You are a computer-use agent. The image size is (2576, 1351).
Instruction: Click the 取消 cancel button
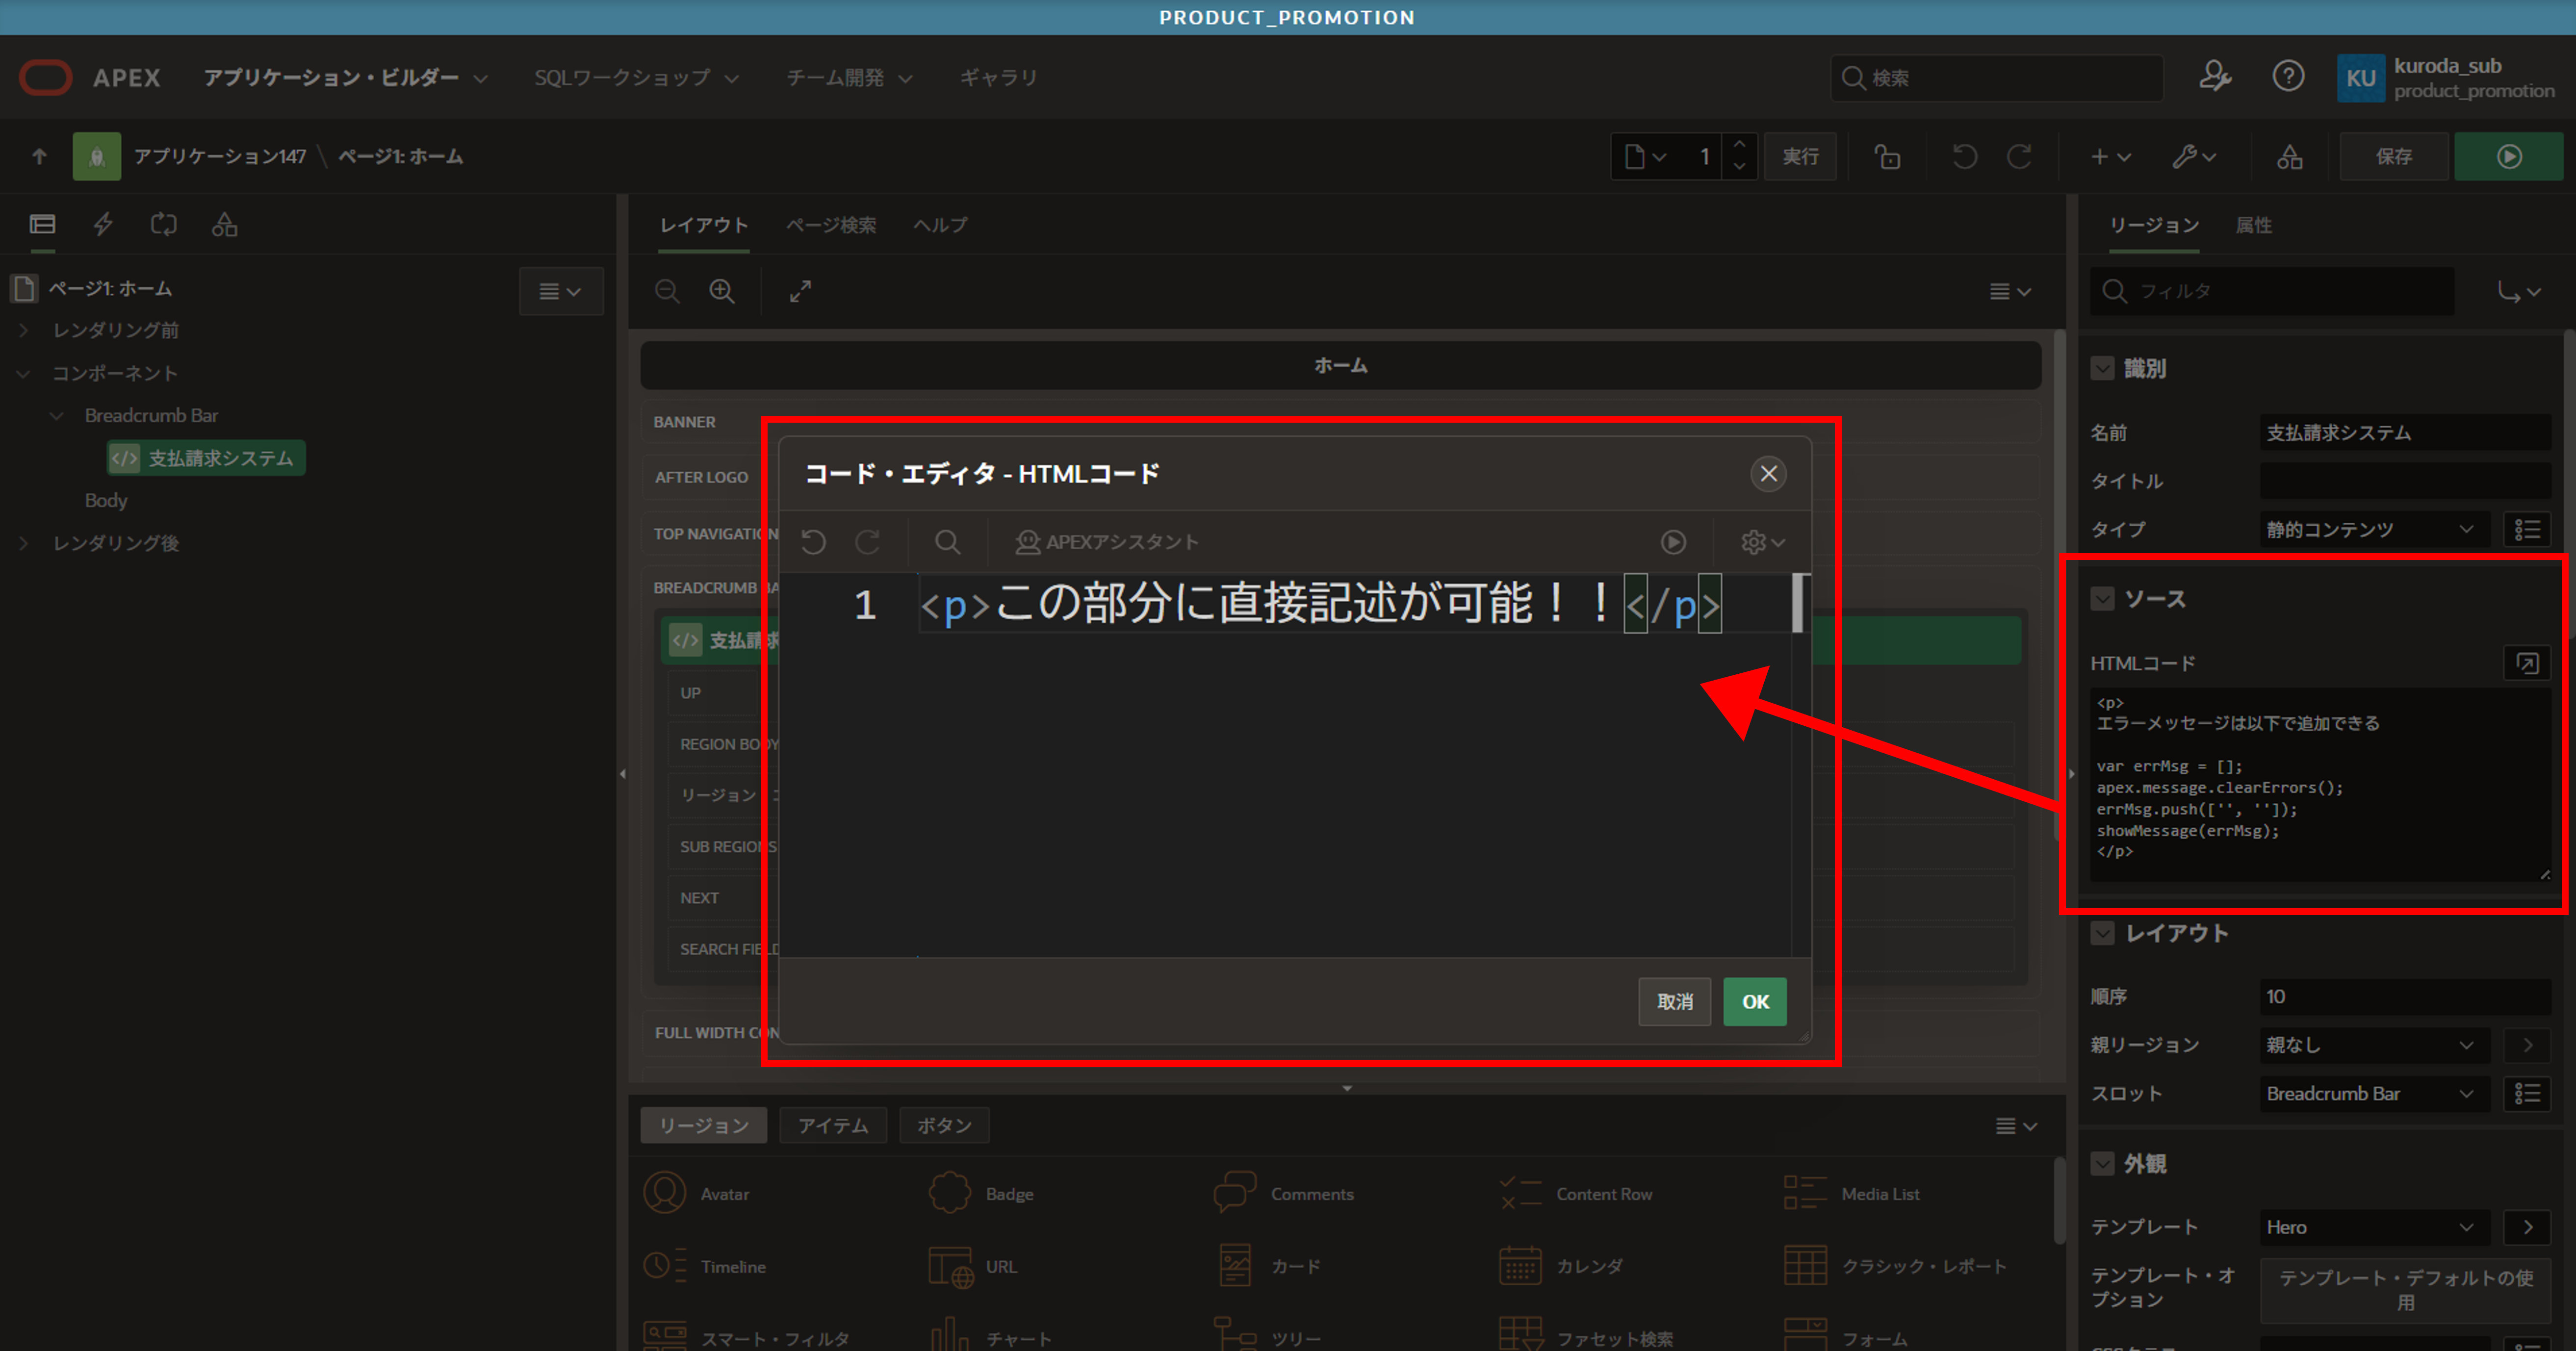coord(1674,1001)
